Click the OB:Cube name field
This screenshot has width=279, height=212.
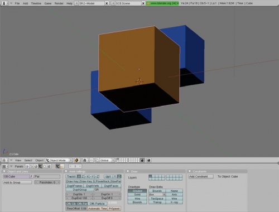16,176
